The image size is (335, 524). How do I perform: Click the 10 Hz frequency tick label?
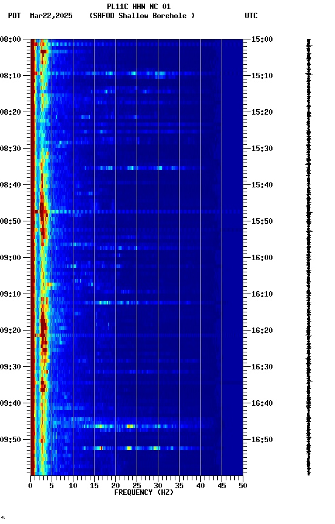[73, 486]
